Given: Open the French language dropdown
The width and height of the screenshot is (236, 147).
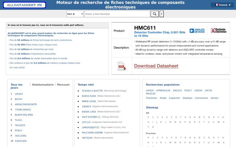Looking at the screenshot, I should [x=223, y=5].
